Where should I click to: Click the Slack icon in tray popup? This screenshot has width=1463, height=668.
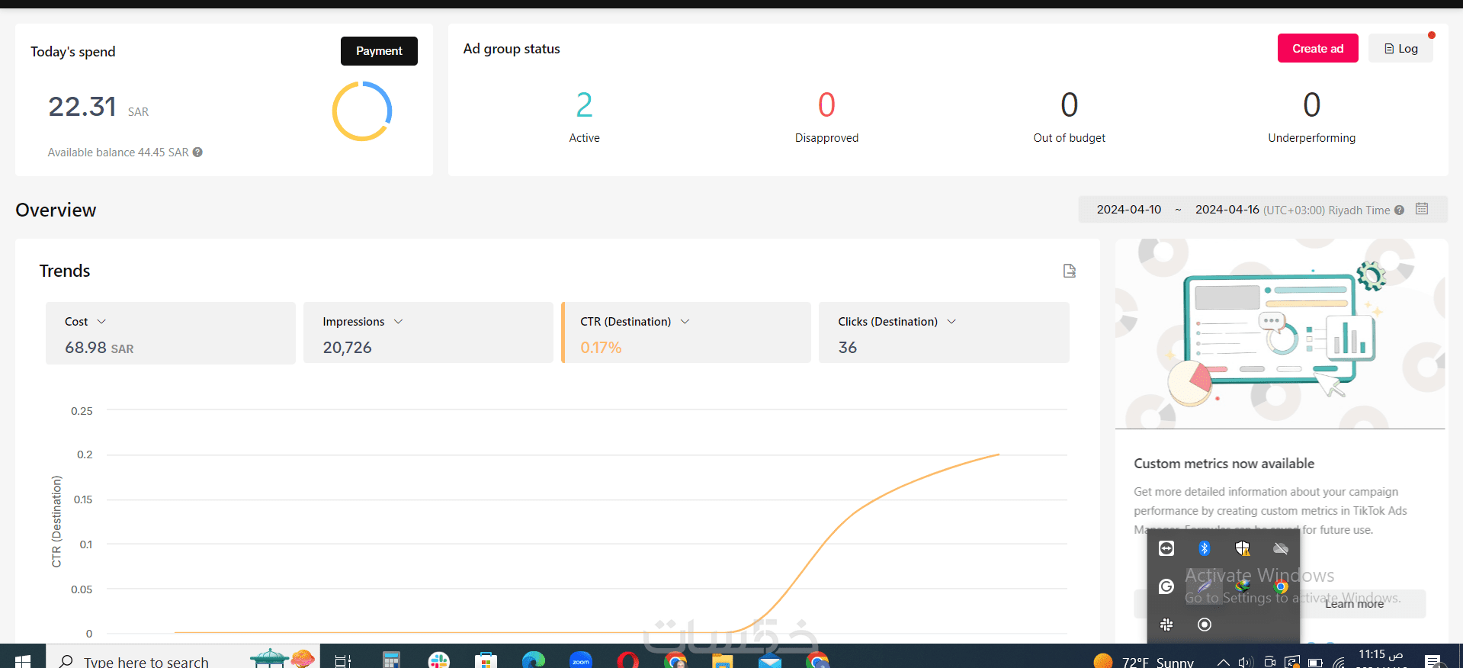point(1166,625)
